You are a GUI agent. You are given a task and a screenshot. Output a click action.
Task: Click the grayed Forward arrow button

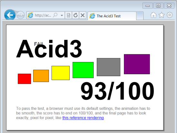20,15
